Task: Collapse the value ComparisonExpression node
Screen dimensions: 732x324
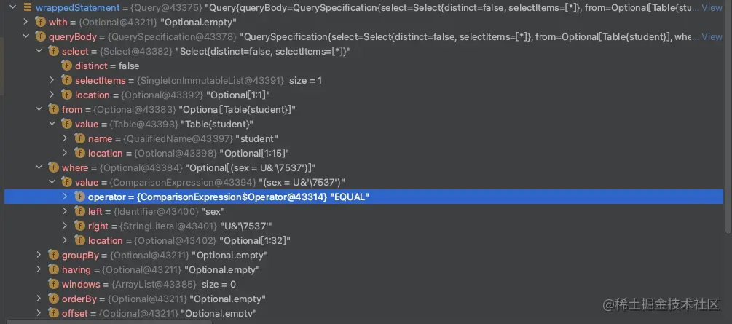Action: [x=52, y=182]
